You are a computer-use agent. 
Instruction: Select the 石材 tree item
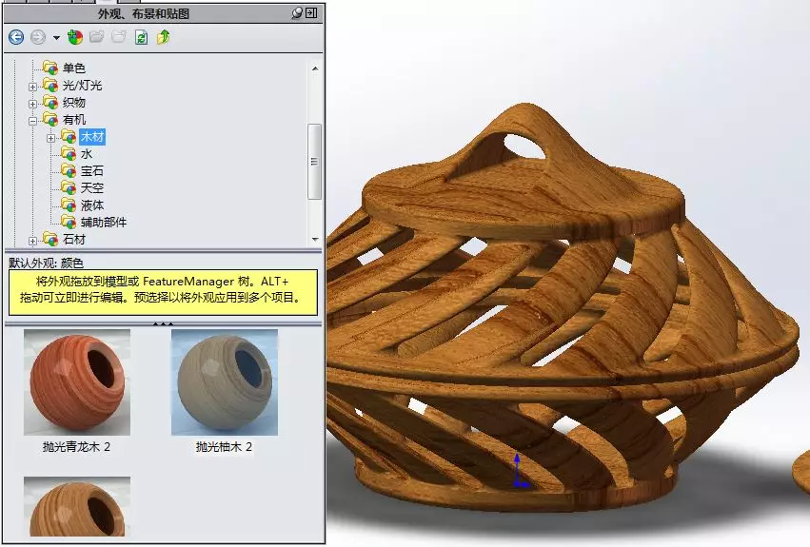click(74, 239)
